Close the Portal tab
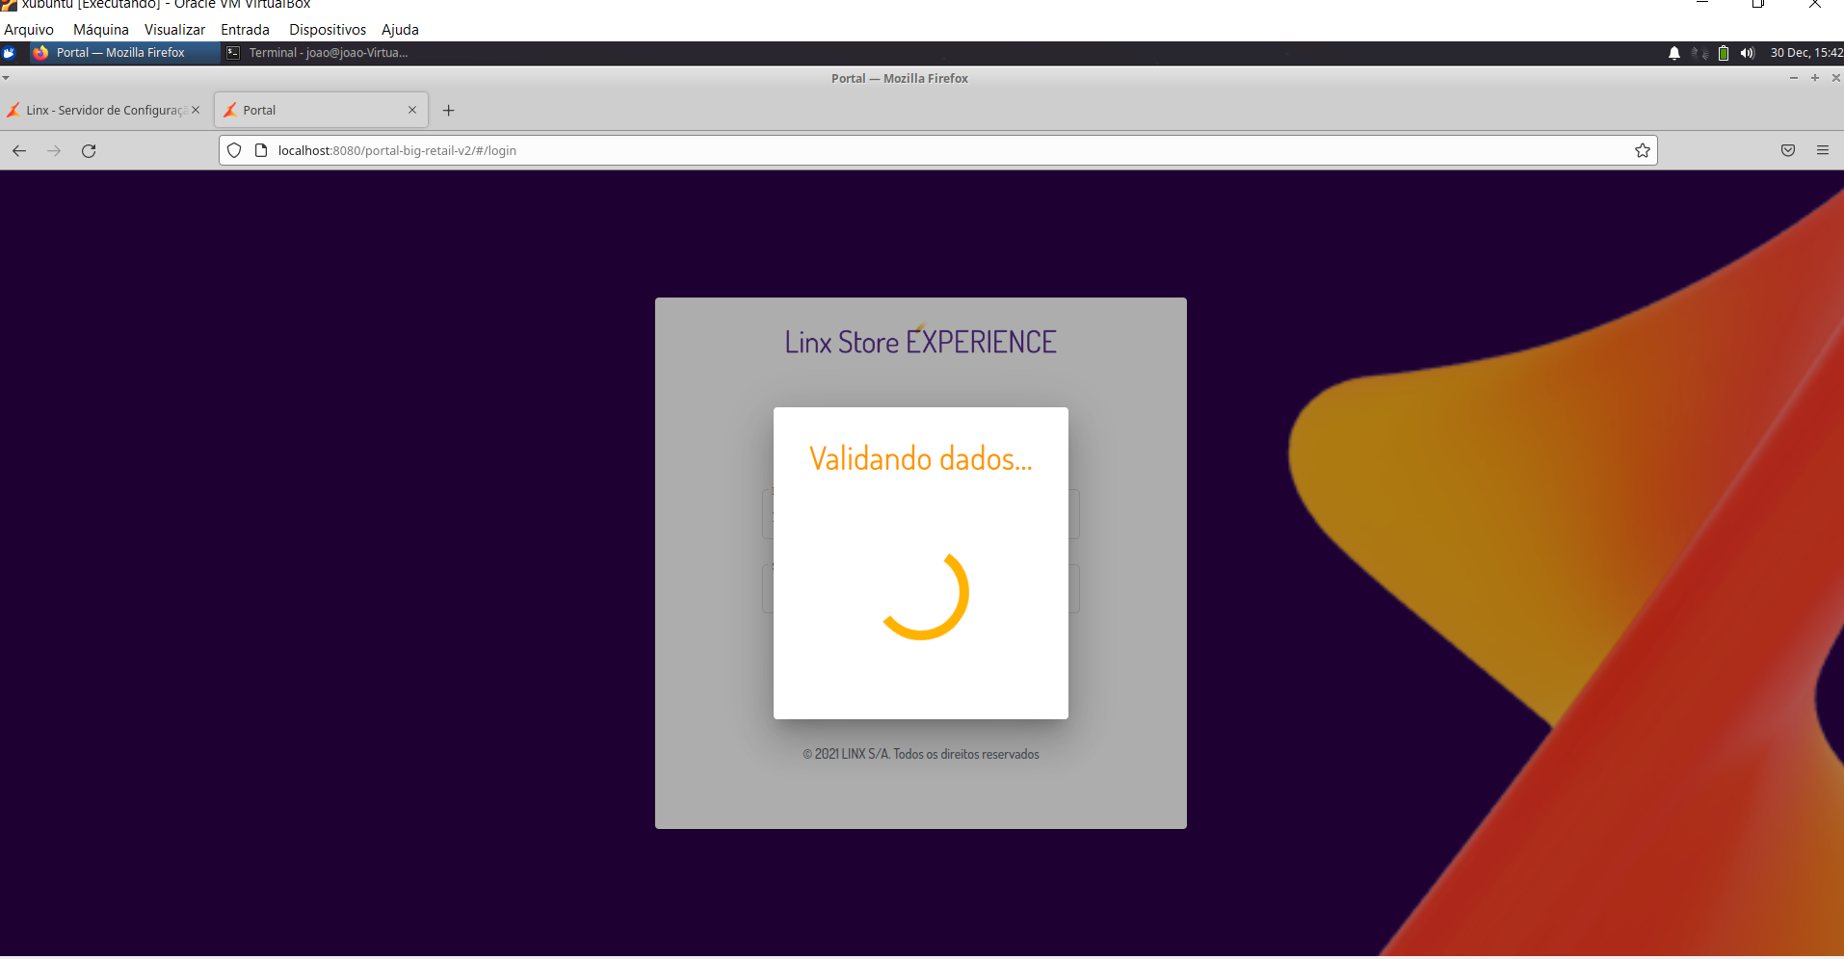Image resolution: width=1844 pixels, height=959 pixels. pyautogui.click(x=412, y=110)
